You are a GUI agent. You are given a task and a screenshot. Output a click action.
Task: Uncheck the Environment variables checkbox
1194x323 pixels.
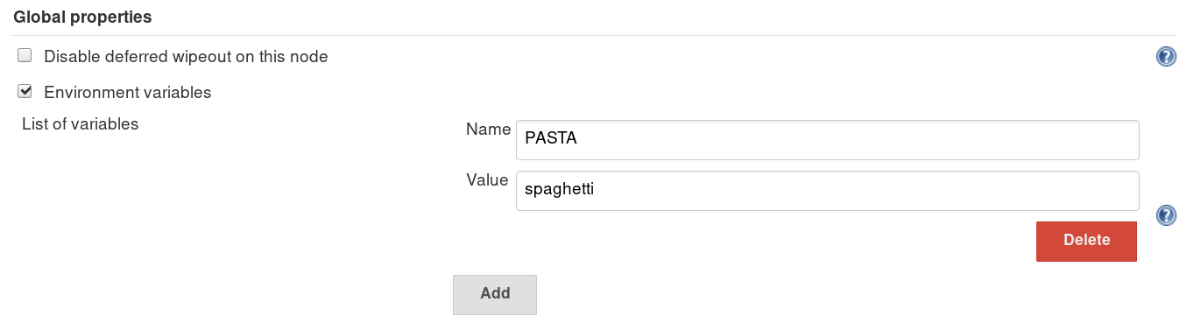click(x=25, y=90)
